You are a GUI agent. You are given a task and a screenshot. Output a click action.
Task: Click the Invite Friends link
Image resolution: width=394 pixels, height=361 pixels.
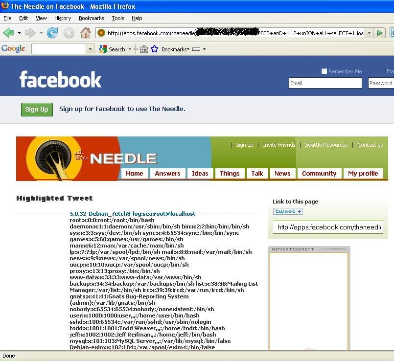279,145
